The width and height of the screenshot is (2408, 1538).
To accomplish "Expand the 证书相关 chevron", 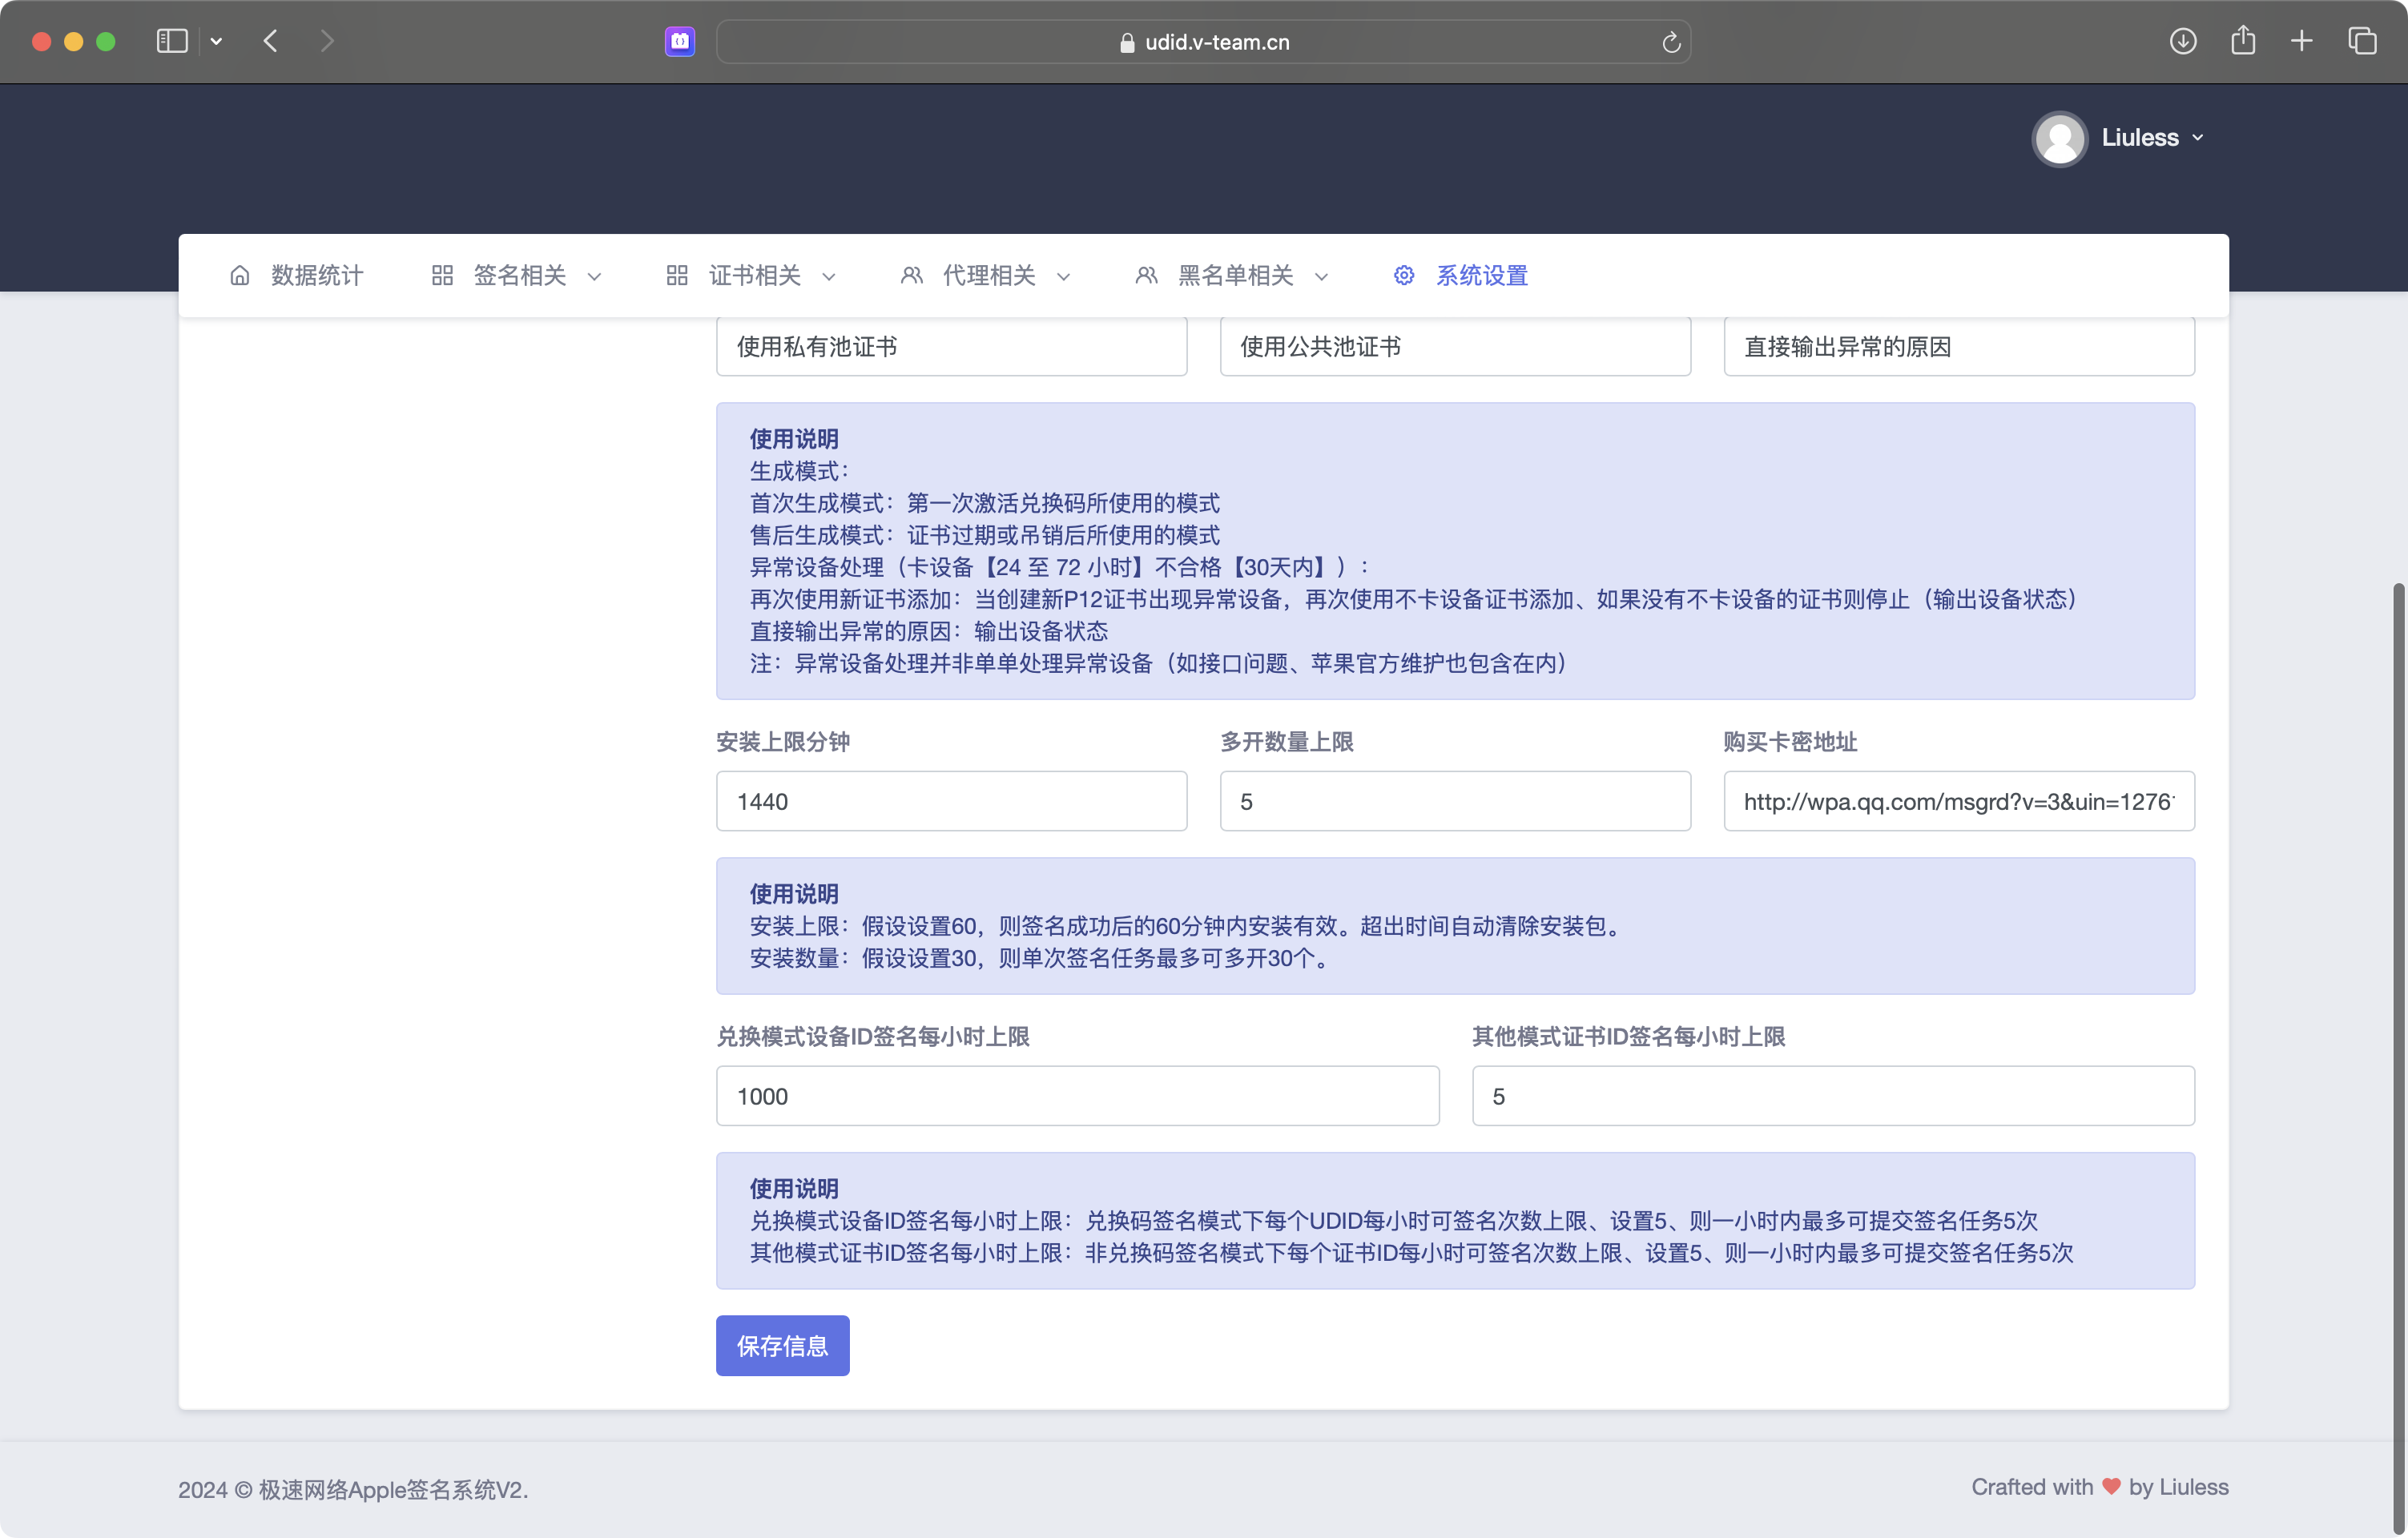I will pos(828,277).
